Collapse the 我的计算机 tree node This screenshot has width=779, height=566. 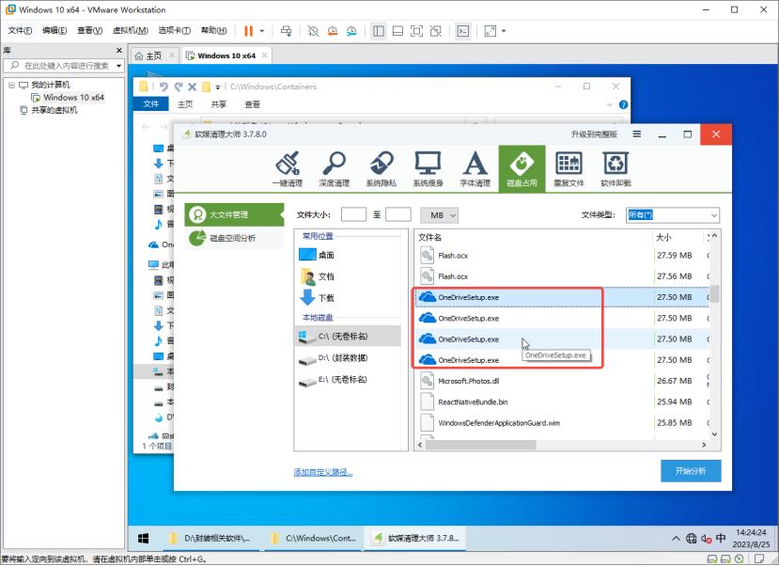[x=11, y=85]
